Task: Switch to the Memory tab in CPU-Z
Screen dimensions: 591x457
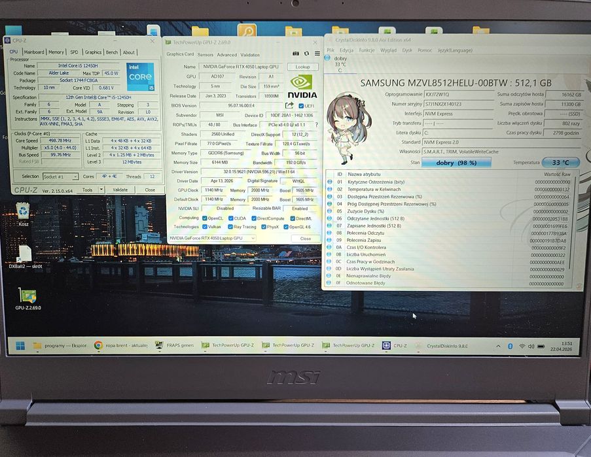Action: pyautogui.click(x=56, y=52)
